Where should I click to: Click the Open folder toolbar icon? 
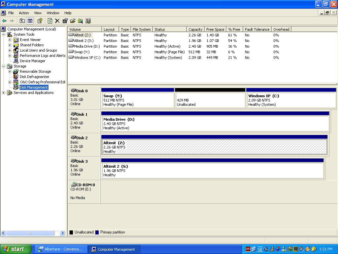click(73, 21)
